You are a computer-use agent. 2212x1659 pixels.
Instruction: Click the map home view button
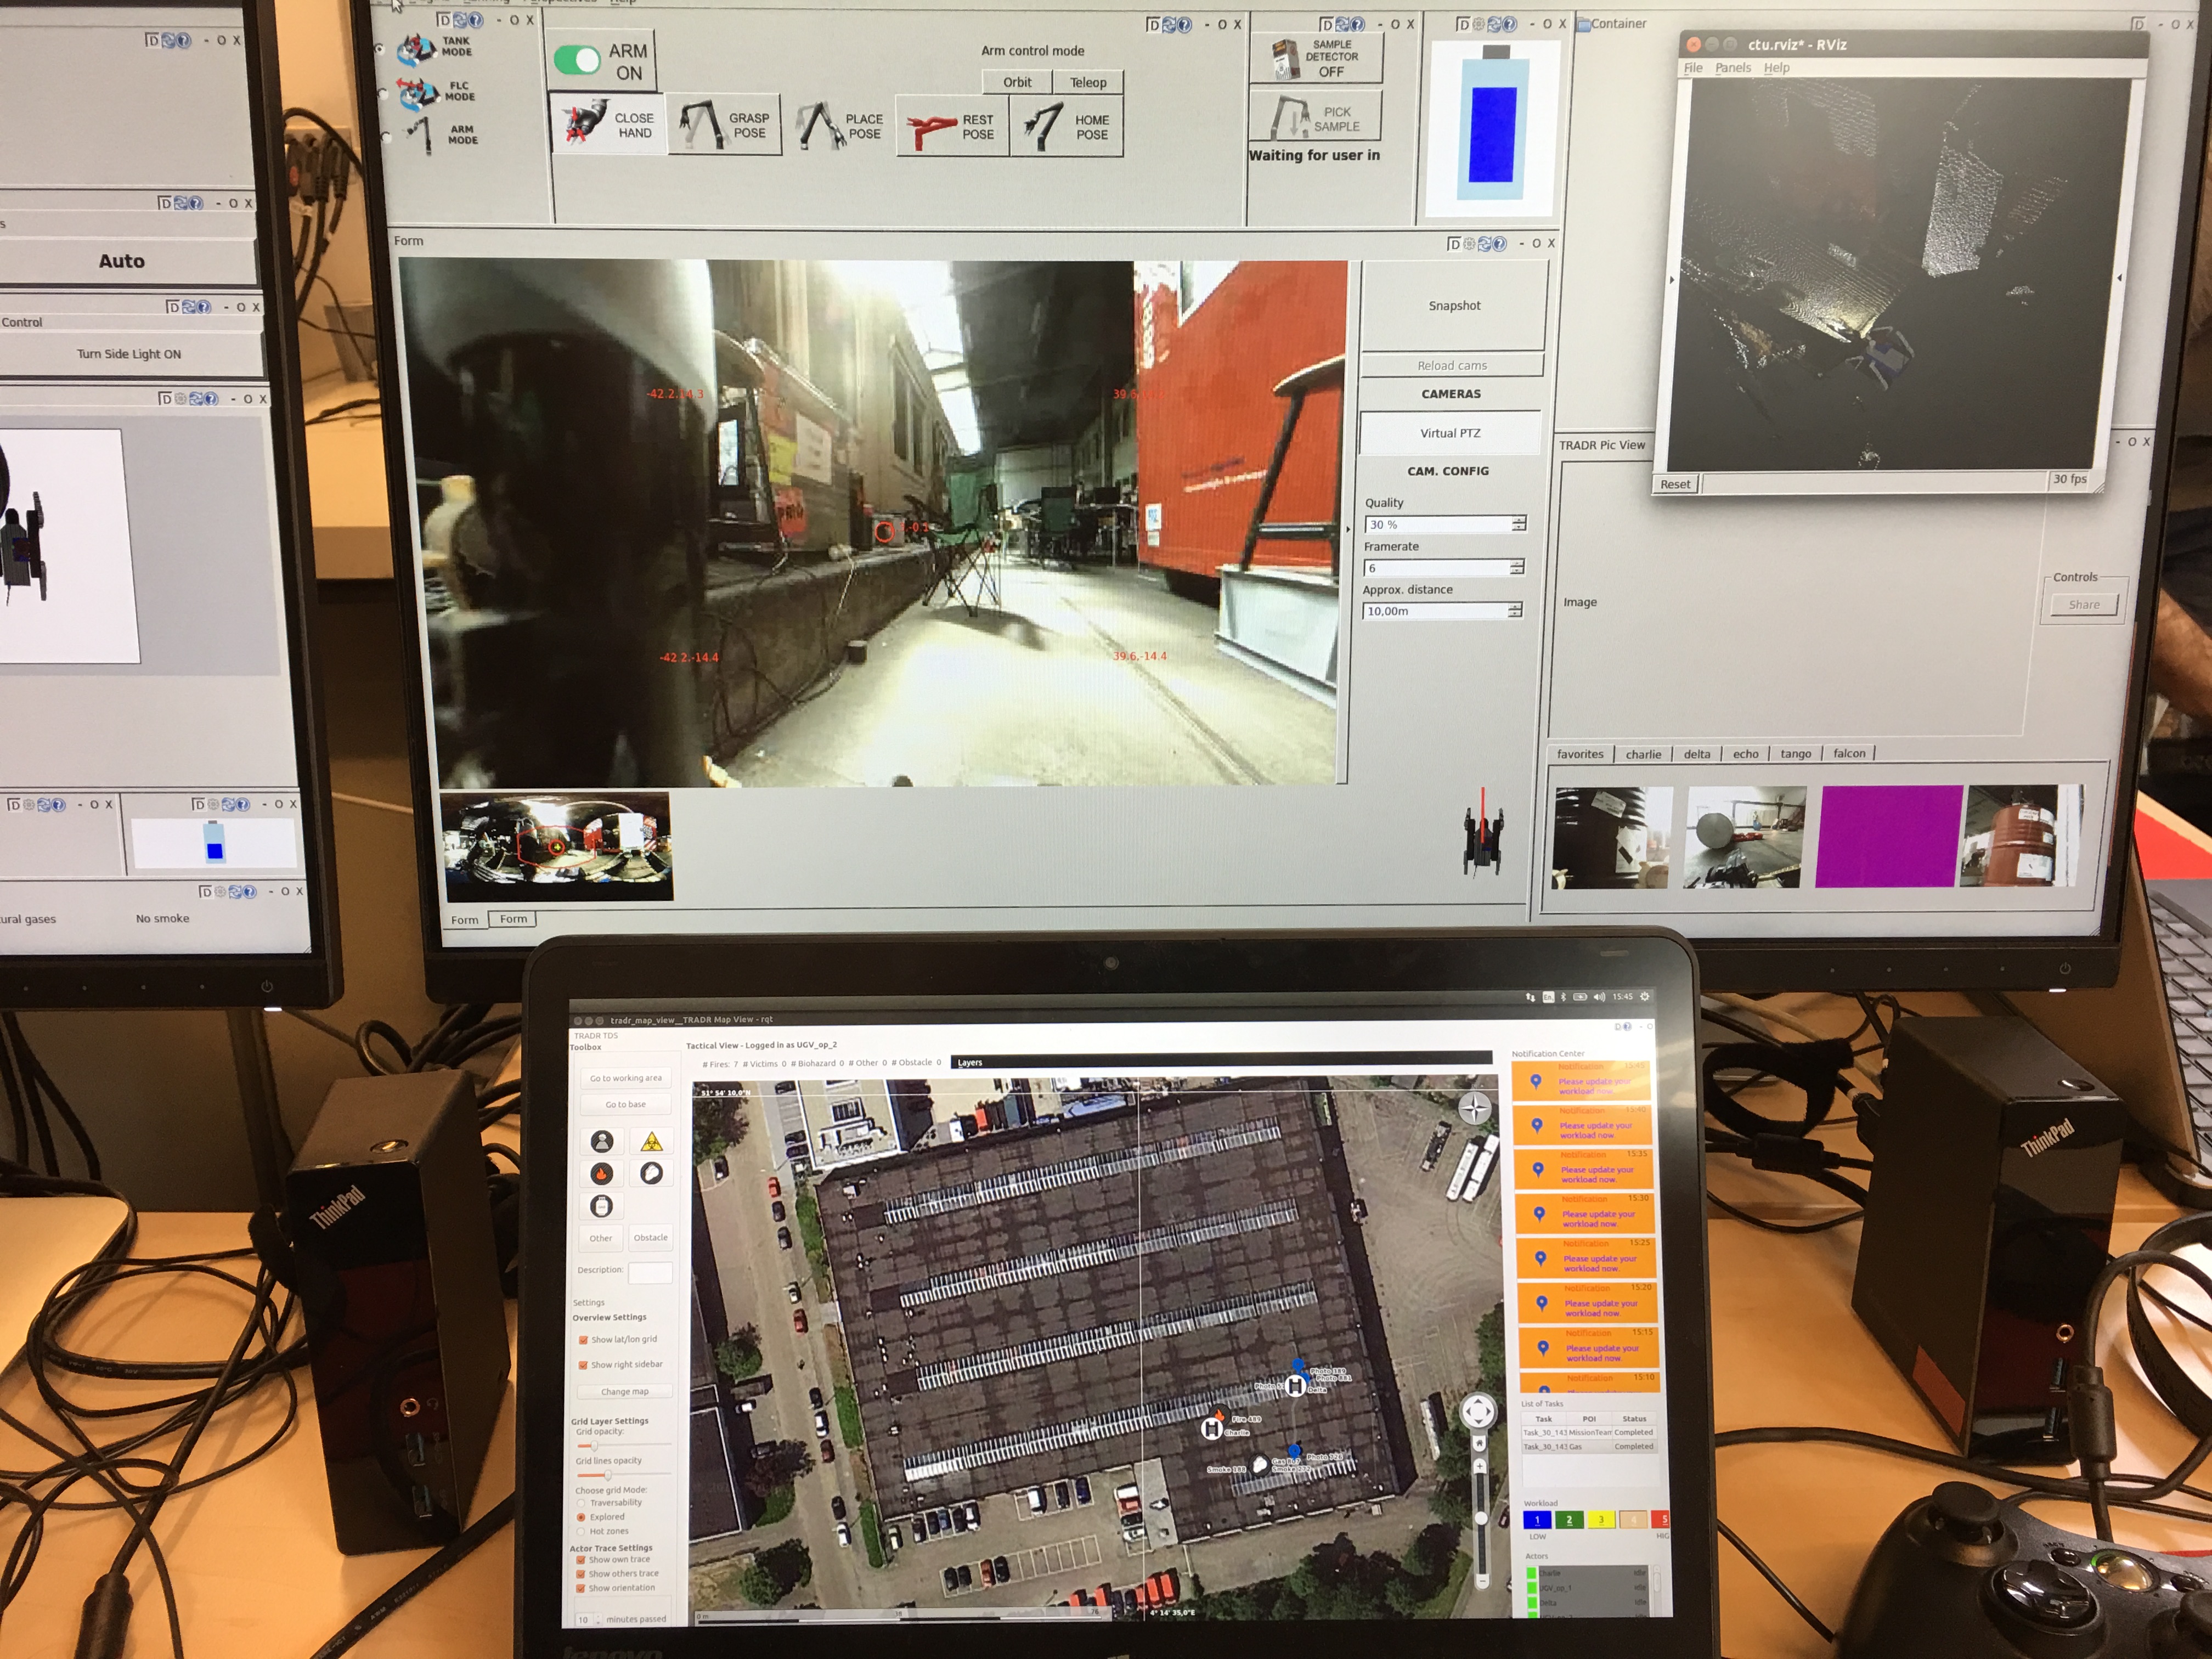pyautogui.click(x=1480, y=1443)
